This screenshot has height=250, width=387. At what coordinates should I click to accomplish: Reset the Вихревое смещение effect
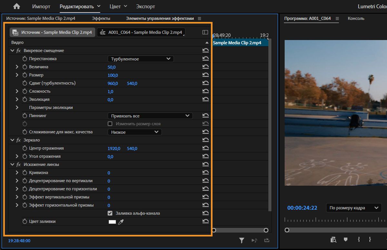[205, 50]
